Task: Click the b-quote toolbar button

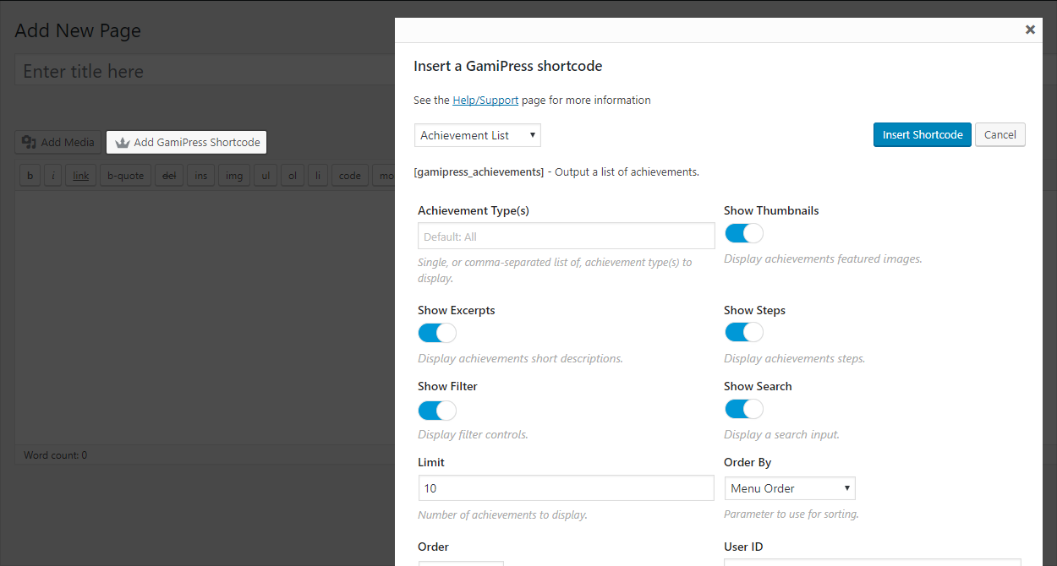Action: pos(125,176)
